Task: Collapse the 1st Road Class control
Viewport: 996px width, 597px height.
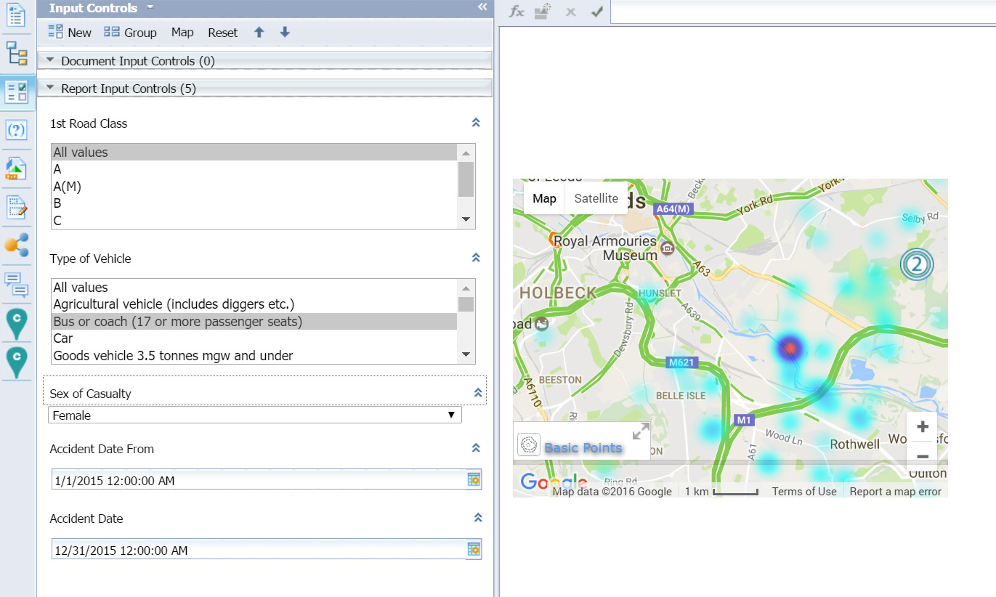Action: click(x=476, y=123)
